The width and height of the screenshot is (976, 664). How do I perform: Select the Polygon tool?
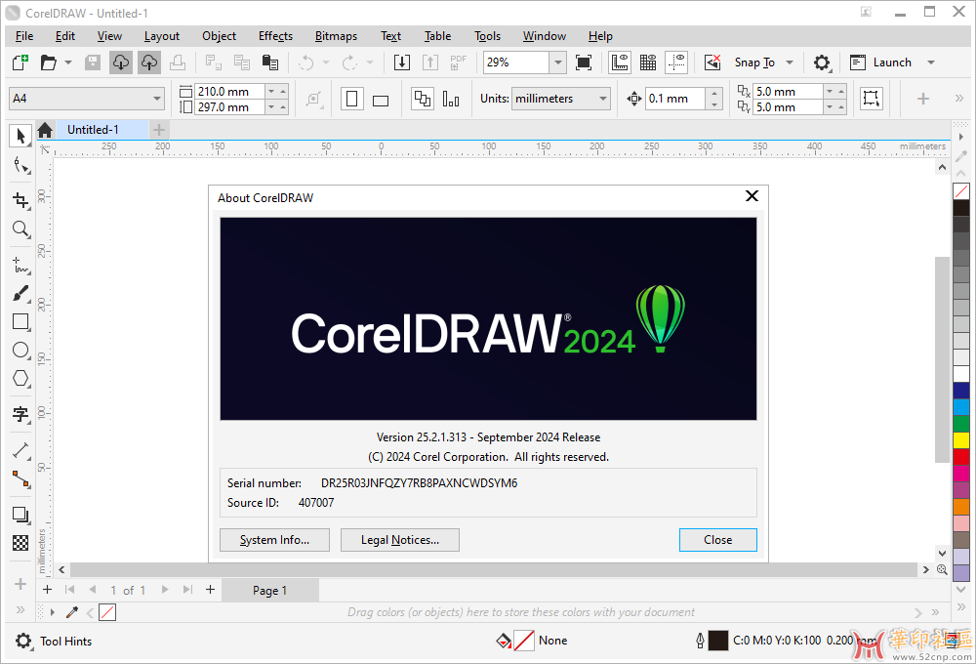coord(20,378)
